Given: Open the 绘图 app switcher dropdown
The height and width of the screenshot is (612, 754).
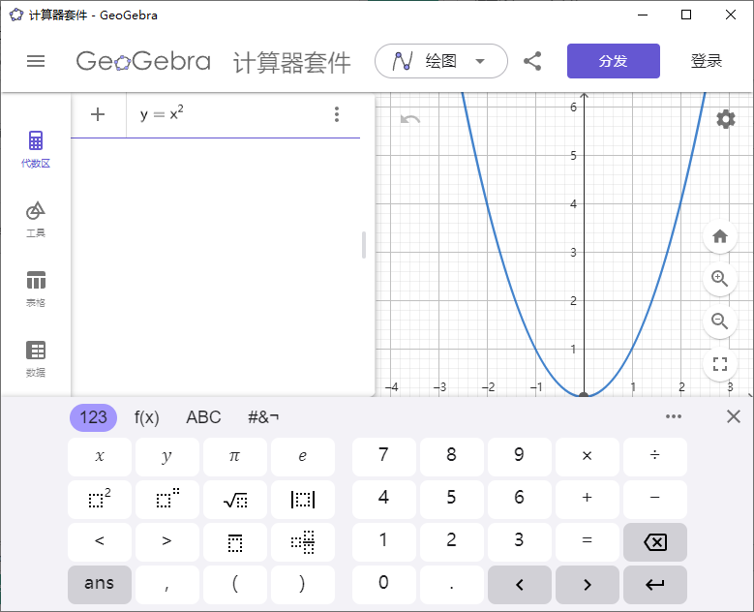Looking at the screenshot, I should pyautogui.click(x=441, y=61).
